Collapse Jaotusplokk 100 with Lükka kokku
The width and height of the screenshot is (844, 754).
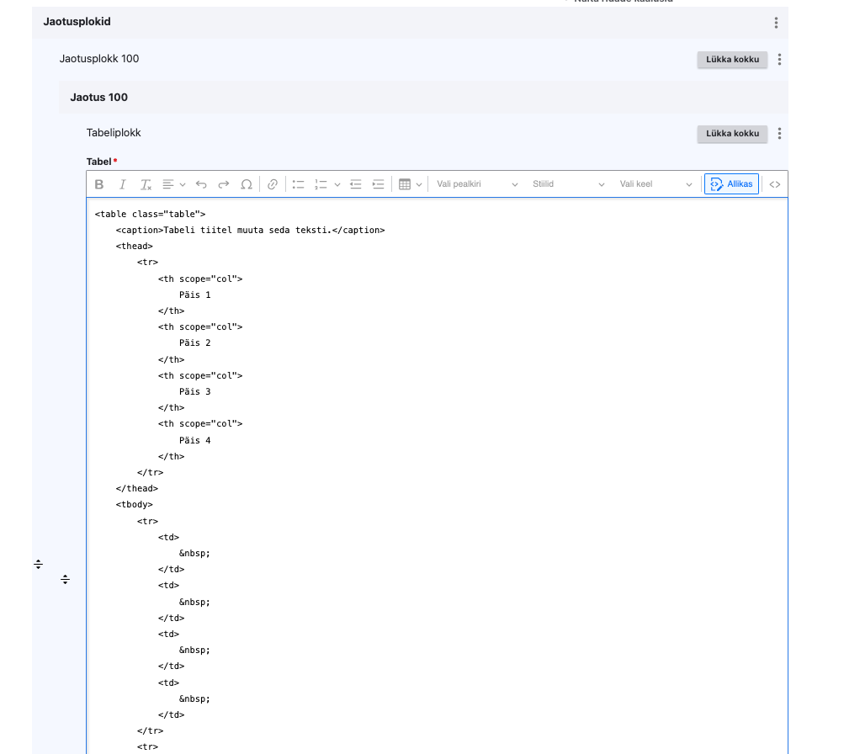pyautogui.click(x=732, y=60)
